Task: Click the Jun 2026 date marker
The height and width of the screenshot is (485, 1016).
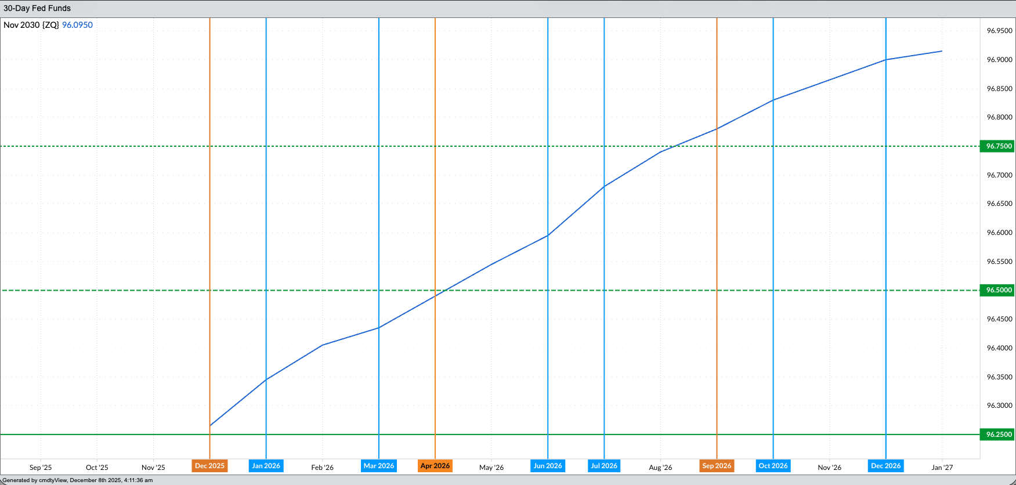Action: [x=548, y=466]
